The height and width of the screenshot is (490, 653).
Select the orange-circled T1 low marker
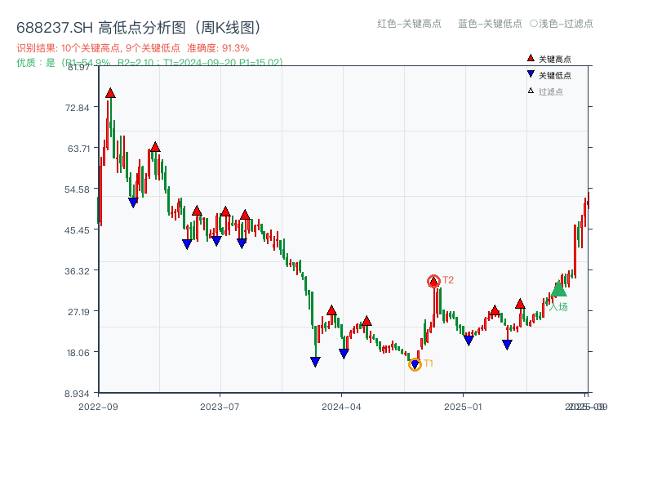click(x=415, y=363)
